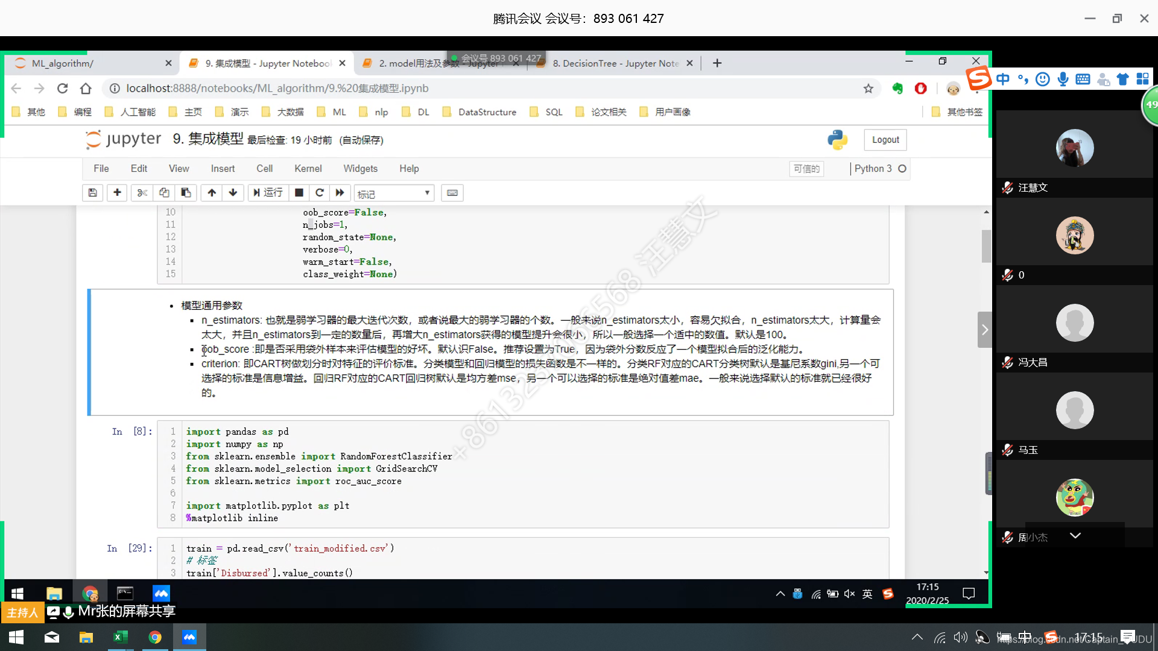This screenshot has width=1158, height=651.
Task: Open the Widgets menu
Action: click(x=360, y=169)
